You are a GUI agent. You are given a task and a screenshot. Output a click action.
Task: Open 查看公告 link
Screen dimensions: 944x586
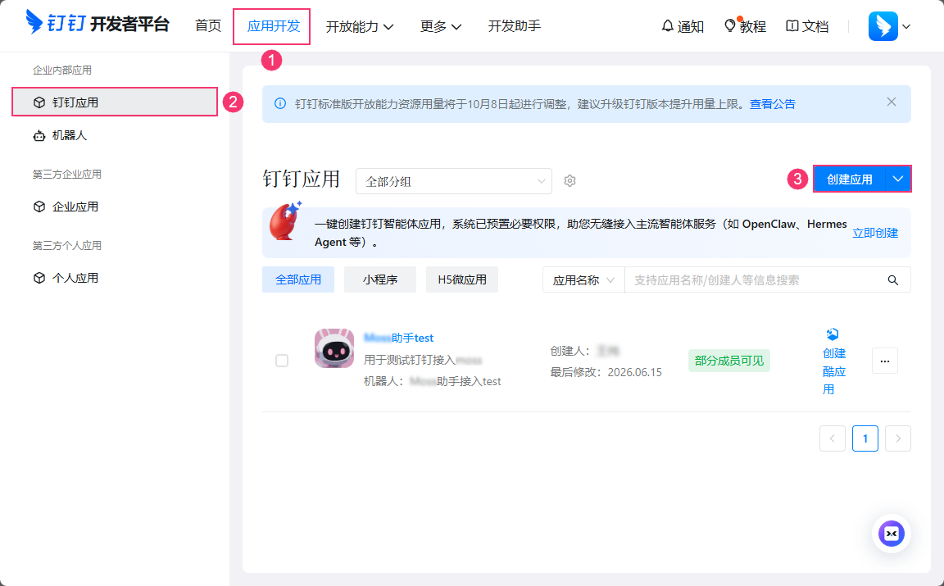(773, 104)
